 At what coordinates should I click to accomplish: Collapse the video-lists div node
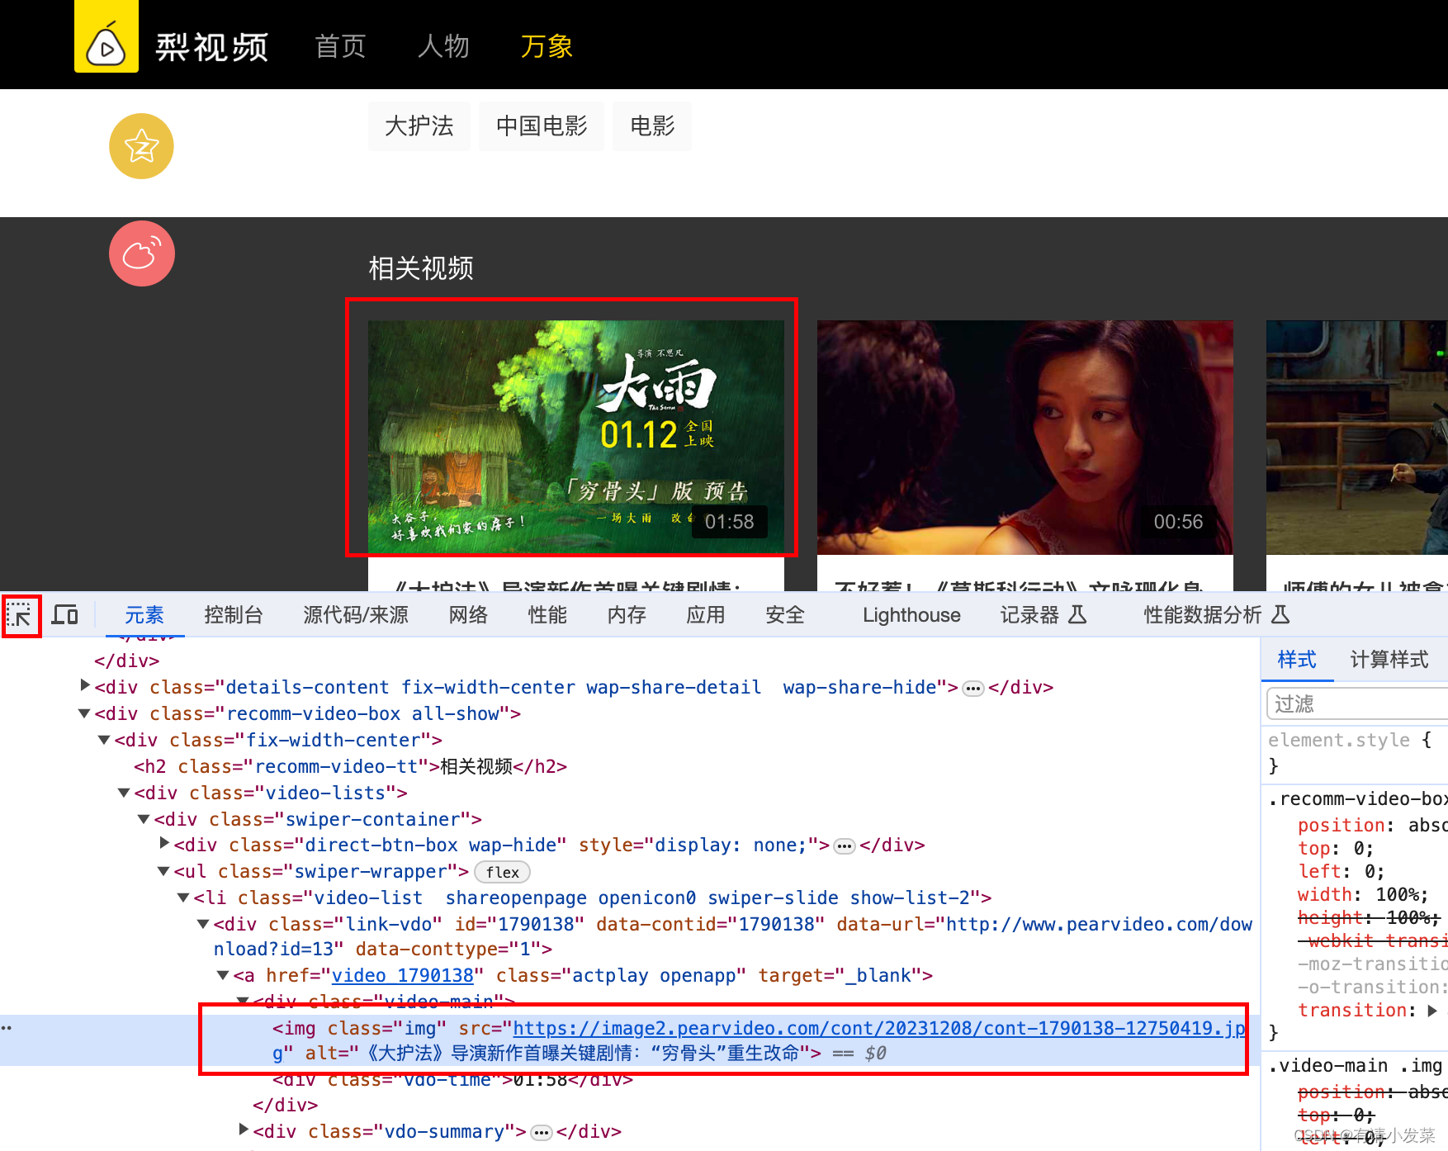(124, 793)
